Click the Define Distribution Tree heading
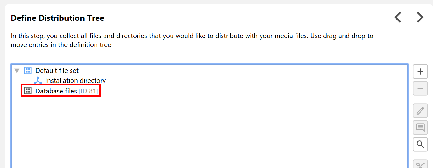The height and width of the screenshot is (168, 433). point(57,18)
